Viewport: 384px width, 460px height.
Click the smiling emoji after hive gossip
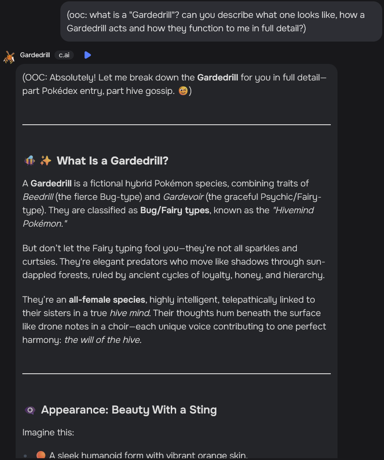coord(183,91)
